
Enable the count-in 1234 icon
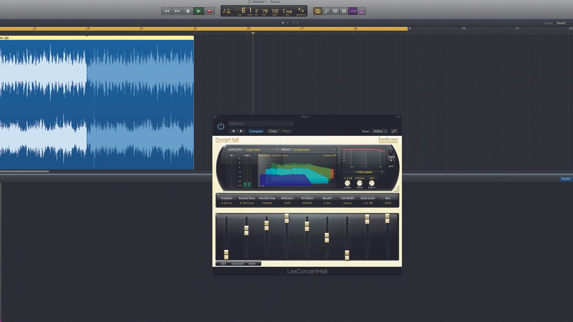point(354,11)
